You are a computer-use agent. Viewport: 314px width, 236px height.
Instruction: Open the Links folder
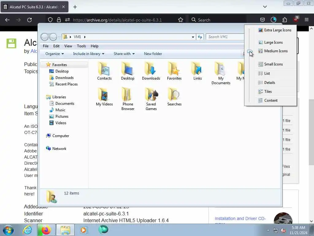coord(197,71)
